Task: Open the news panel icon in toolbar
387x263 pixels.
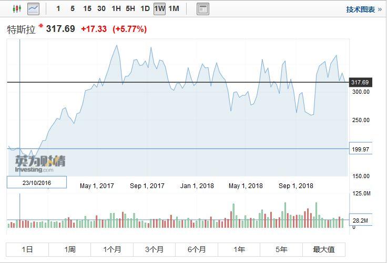Action: click(202, 9)
